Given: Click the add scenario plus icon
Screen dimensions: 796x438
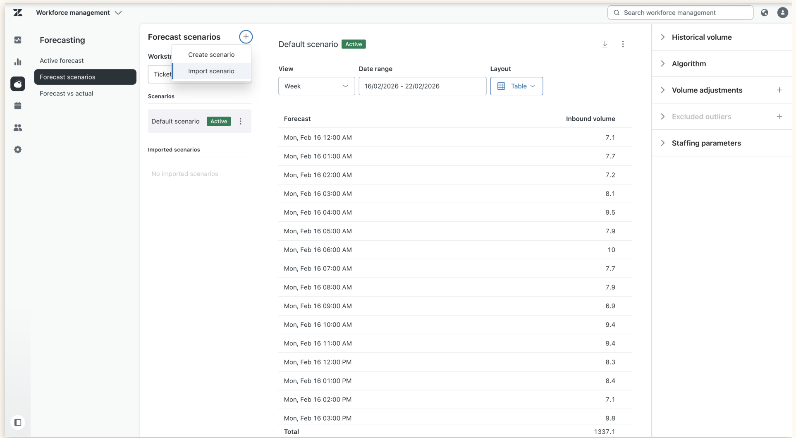Looking at the screenshot, I should coord(246,37).
